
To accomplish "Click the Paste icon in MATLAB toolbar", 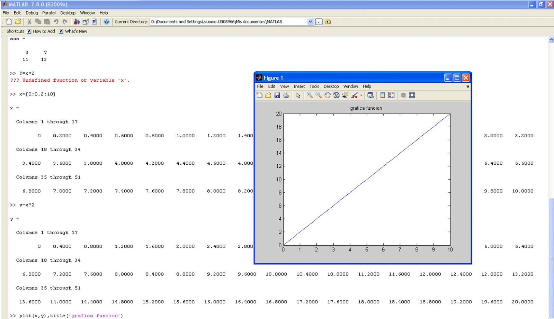I will coord(47,21).
